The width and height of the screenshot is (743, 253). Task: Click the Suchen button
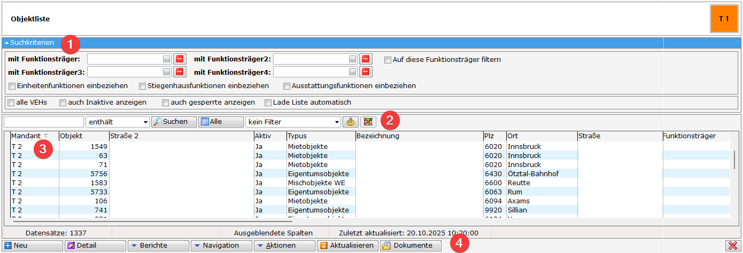tap(174, 122)
